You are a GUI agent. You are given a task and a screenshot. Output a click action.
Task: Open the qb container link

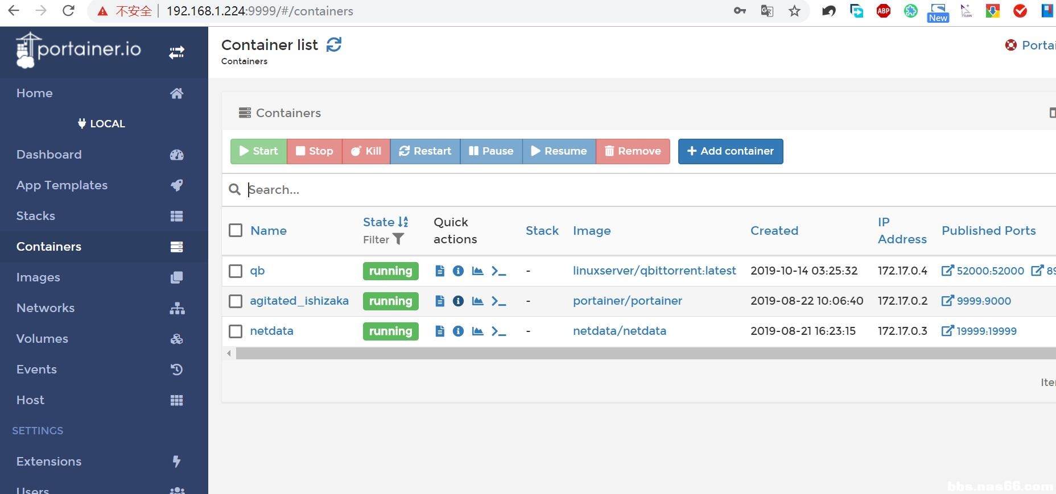257,271
